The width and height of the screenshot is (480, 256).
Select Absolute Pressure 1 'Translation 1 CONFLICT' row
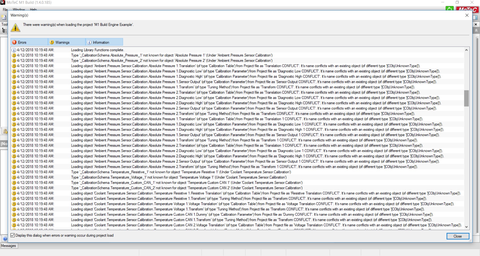pos(238,119)
